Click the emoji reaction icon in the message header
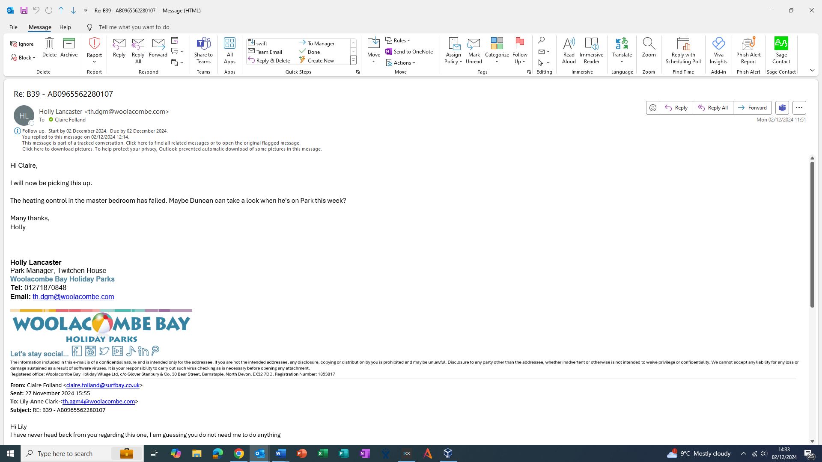This screenshot has width=822, height=462. click(653, 108)
